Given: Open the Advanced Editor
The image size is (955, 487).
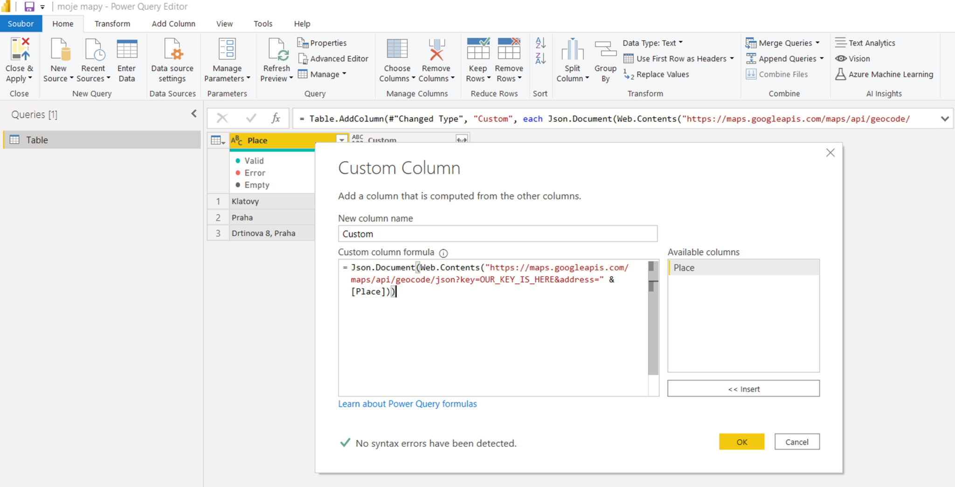Looking at the screenshot, I should (333, 59).
